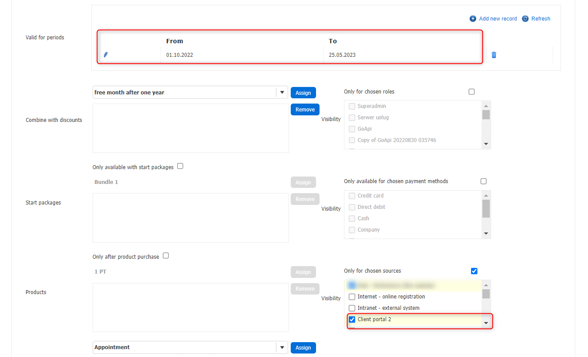Click the Refresh circular arrow icon
The image size is (588, 357).
[526, 19]
